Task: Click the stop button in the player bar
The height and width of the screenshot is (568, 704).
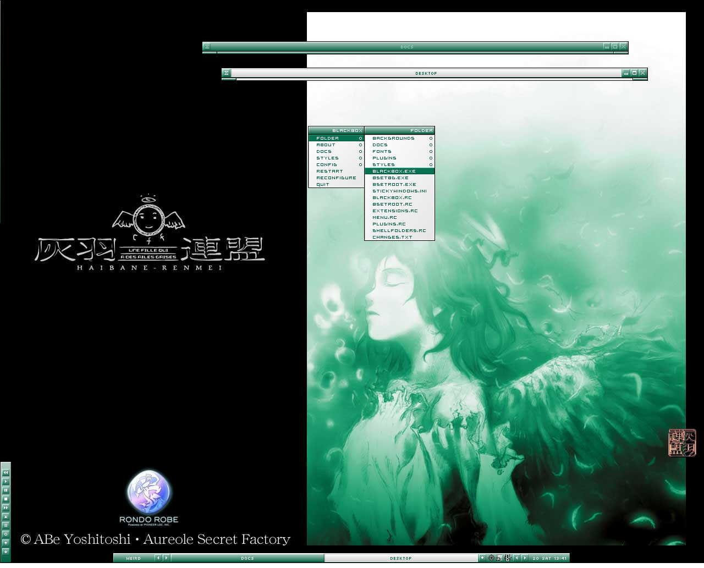Action: (5, 499)
